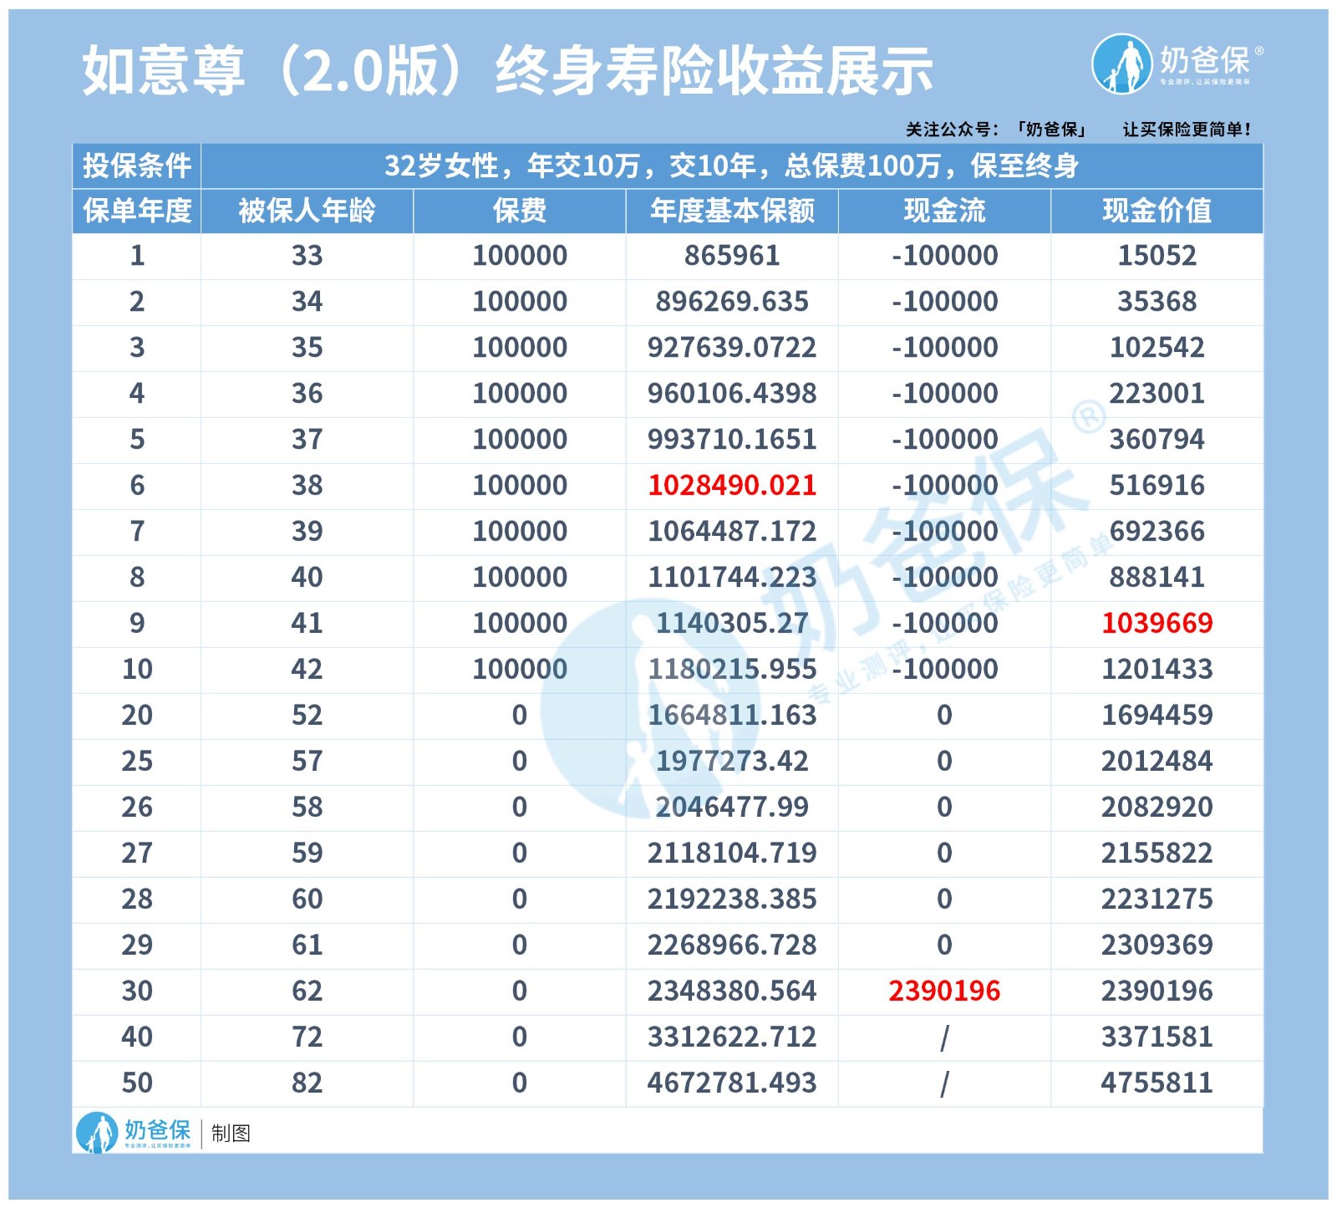Select the 保单年度 column header

tap(137, 211)
